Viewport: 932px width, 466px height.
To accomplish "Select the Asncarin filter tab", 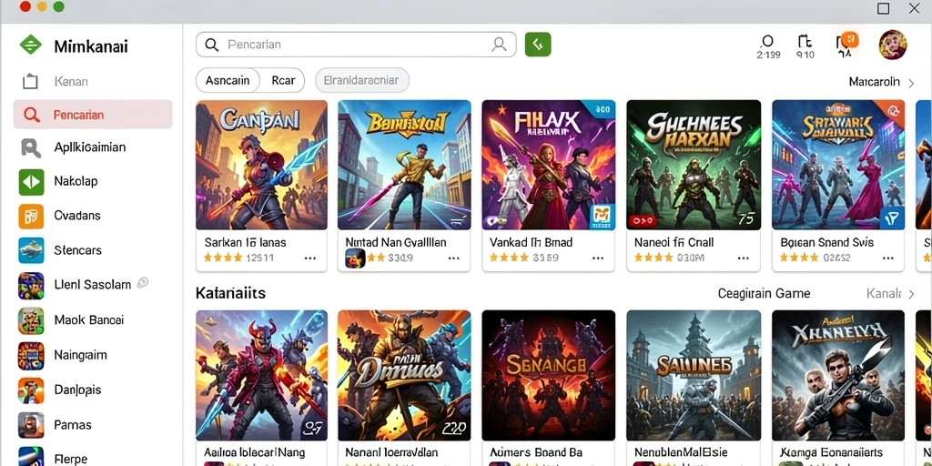I will click(228, 80).
